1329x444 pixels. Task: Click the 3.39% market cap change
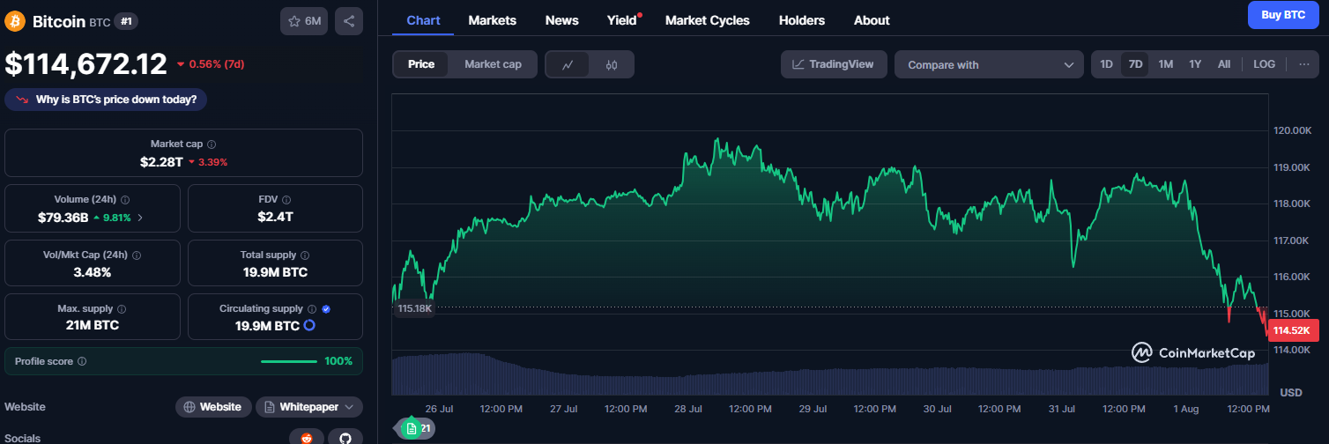pos(208,162)
